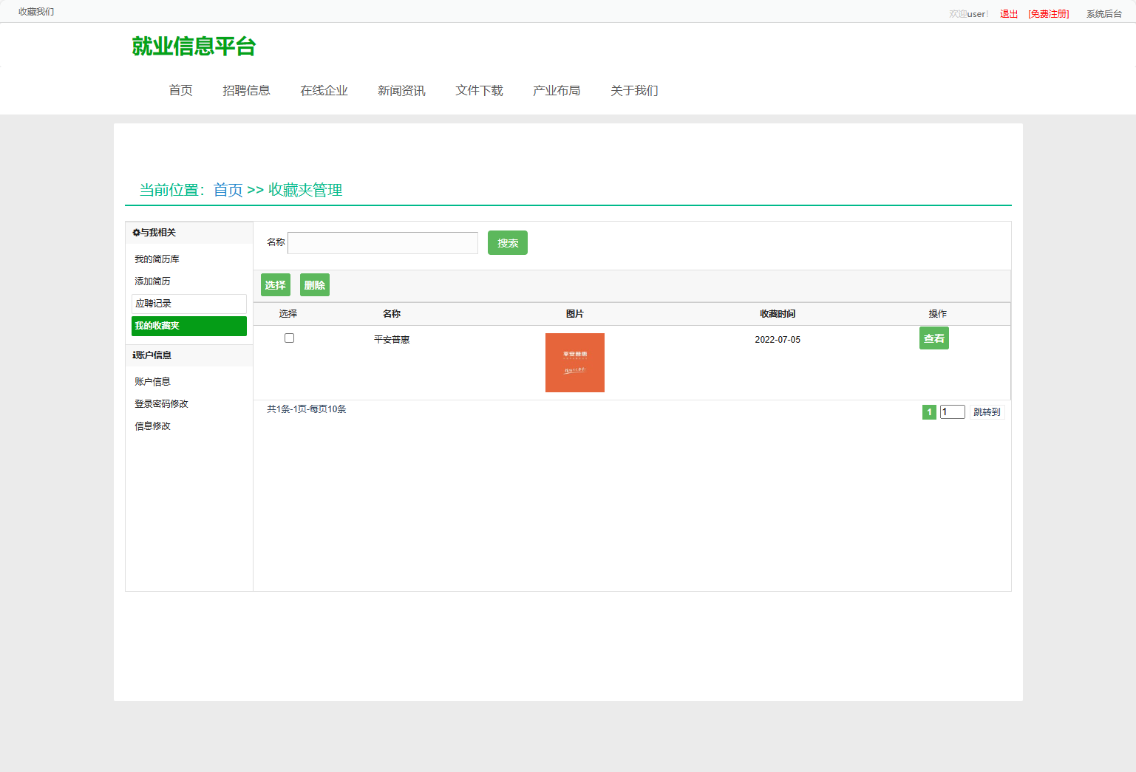The height and width of the screenshot is (772, 1136).
Task: Click the page number input before 跳转到
Action: click(x=952, y=411)
